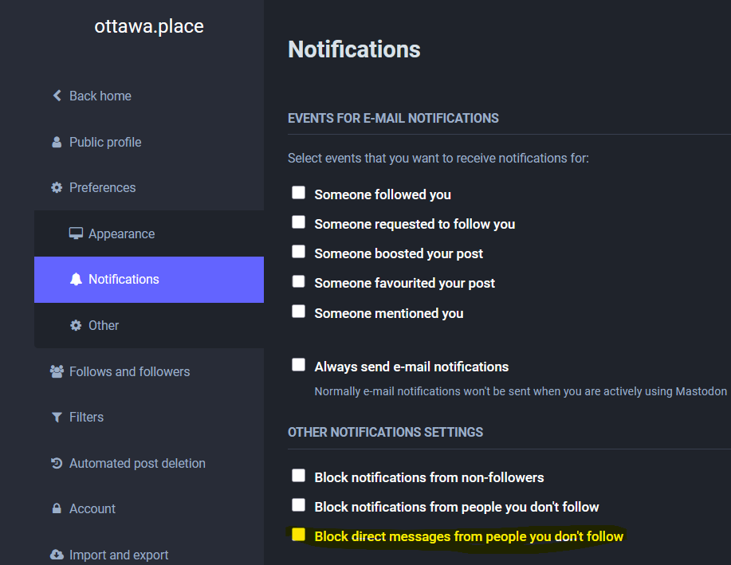
Task: Click the Follows and followers people icon
Action: tap(57, 371)
